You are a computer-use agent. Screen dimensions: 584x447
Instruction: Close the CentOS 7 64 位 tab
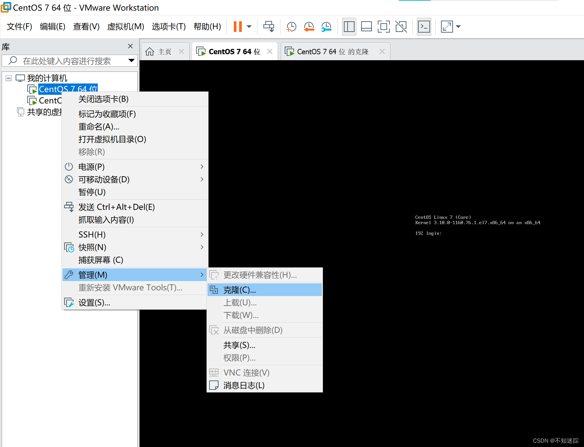[270, 52]
